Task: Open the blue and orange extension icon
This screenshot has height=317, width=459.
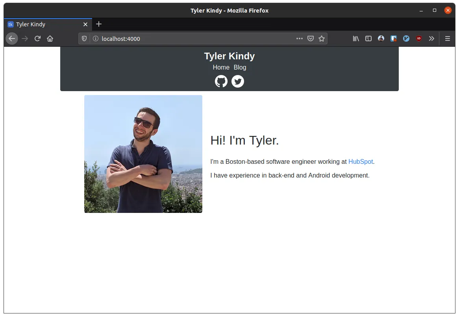Action: click(x=394, y=38)
